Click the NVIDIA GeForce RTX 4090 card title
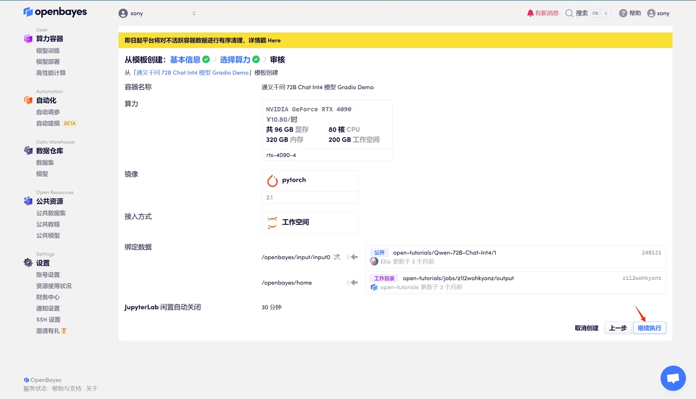This screenshot has width=696, height=399. coord(309,110)
